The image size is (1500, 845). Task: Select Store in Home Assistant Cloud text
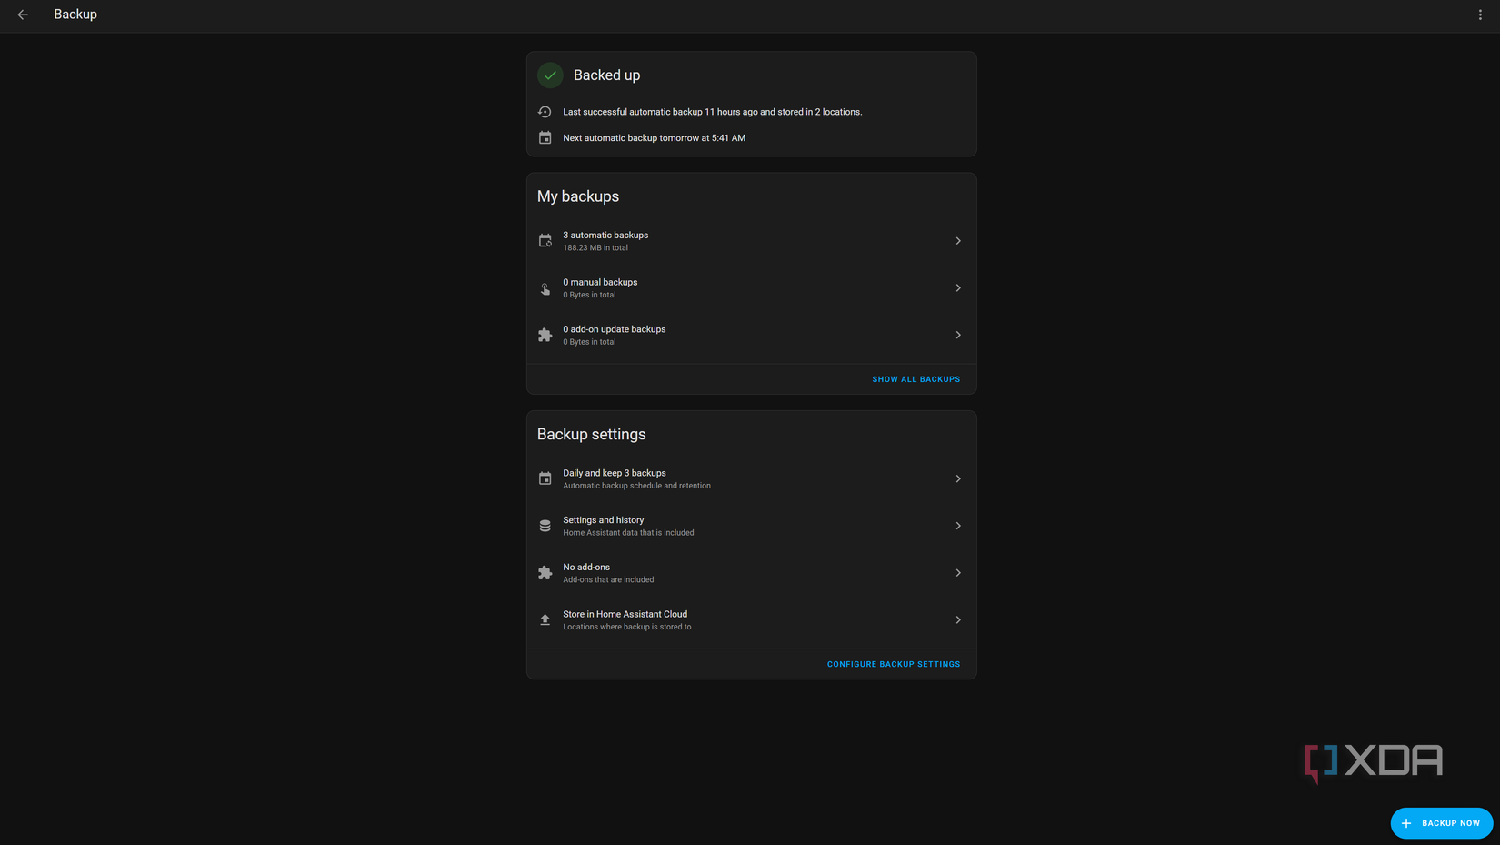(x=625, y=614)
